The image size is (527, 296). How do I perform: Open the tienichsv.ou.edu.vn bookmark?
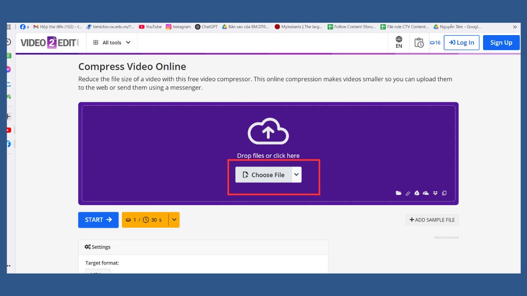tap(111, 27)
